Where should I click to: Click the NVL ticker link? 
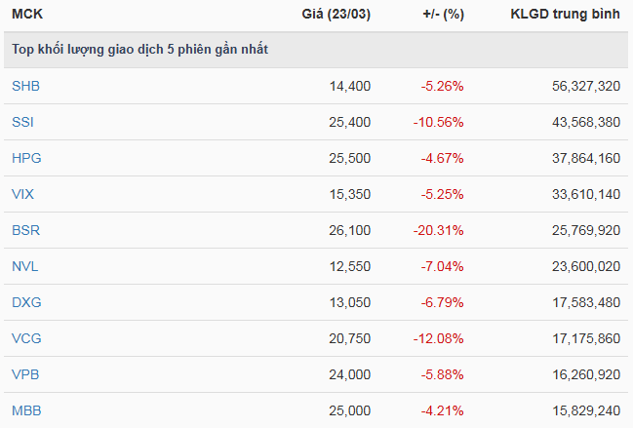pos(25,266)
